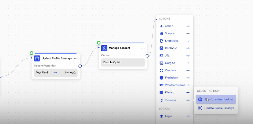The image size is (253, 124).
Task: Click the Manage consent node title
Action: click(119, 48)
